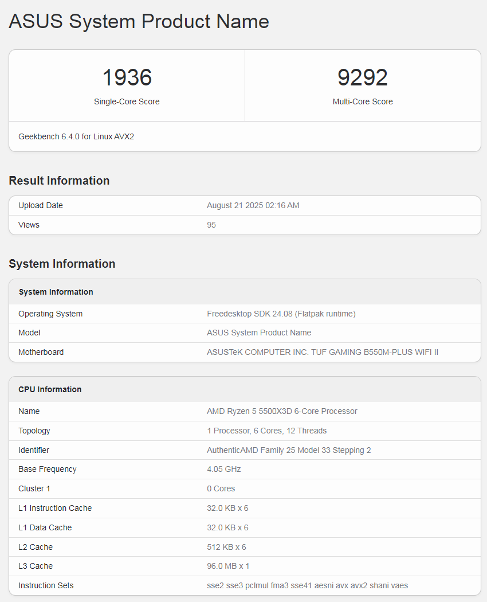Click the Topology row label
The height and width of the screenshot is (602, 487).
coord(34,431)
